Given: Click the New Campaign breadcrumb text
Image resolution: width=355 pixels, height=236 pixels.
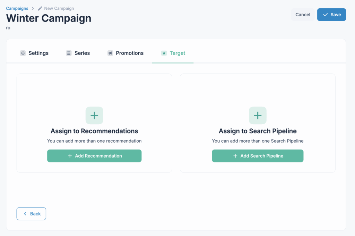Looking at the screenshot, I should pyautogui.click(x=59, y=8).
